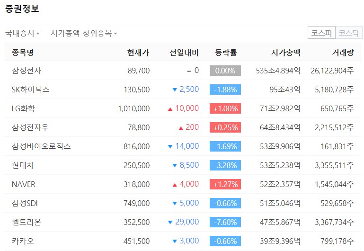The width and height of the screenshot is (364, 251).
Task: Switch to the 코스닥 tab
Action: pos(349,33)
